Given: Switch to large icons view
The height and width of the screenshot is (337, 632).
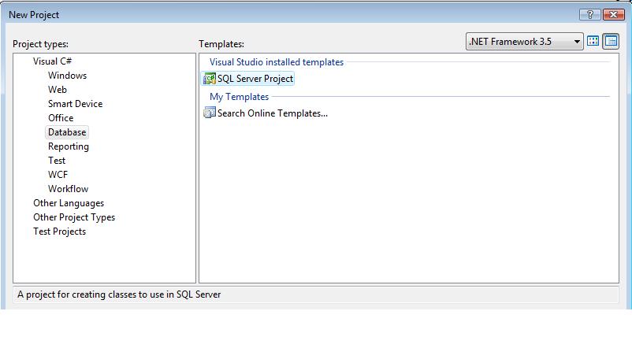Looking at the screenshot, I should [593, 41].
